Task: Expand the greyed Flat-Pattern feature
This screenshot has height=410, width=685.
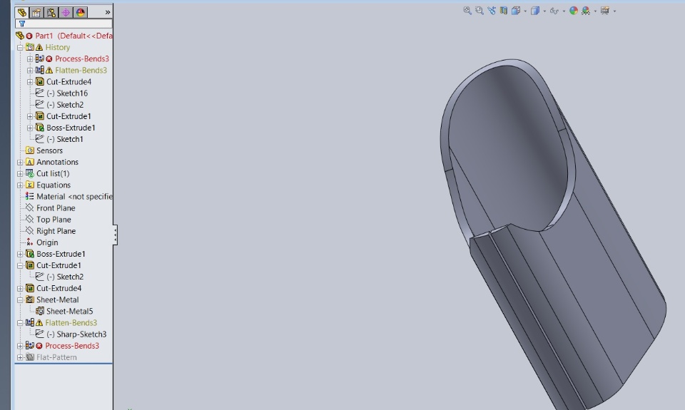Action: tap(20, 357)
